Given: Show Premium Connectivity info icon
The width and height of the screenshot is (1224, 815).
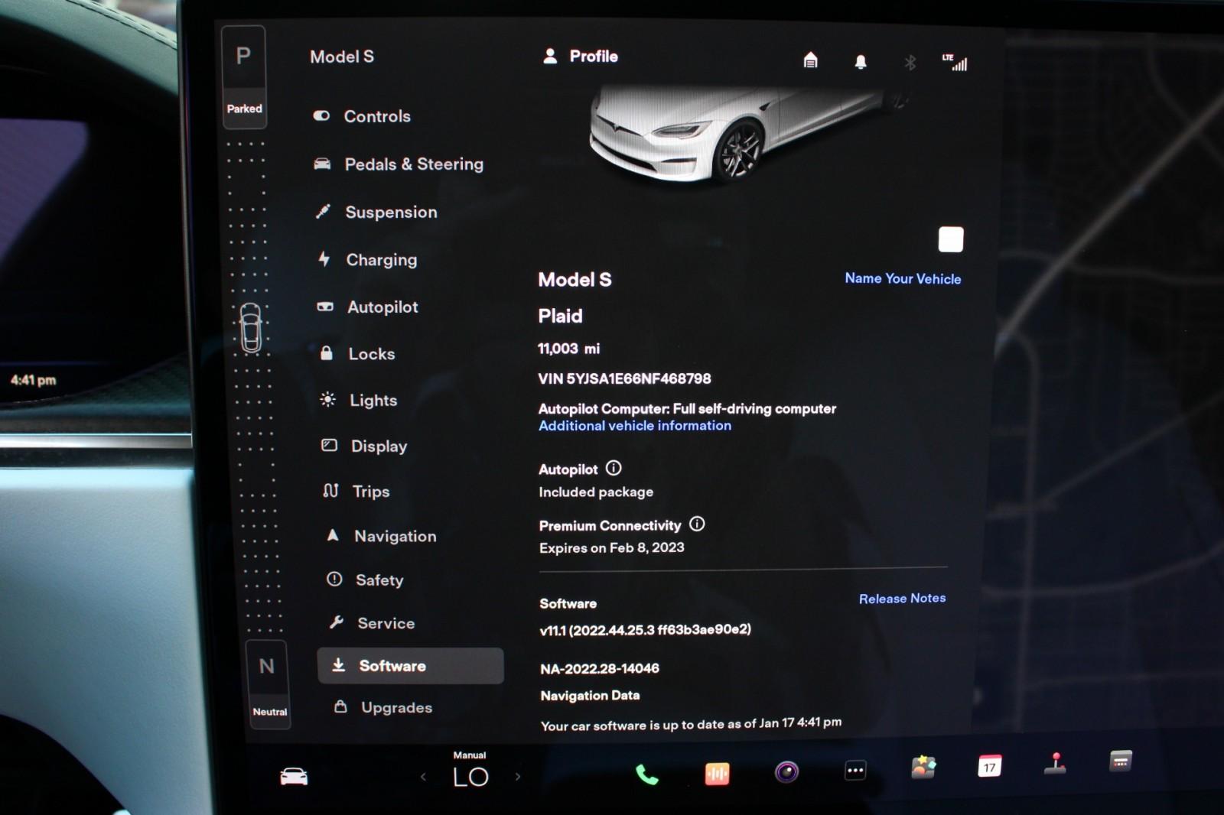Looking at the screenshot, I should click(697, 524).
